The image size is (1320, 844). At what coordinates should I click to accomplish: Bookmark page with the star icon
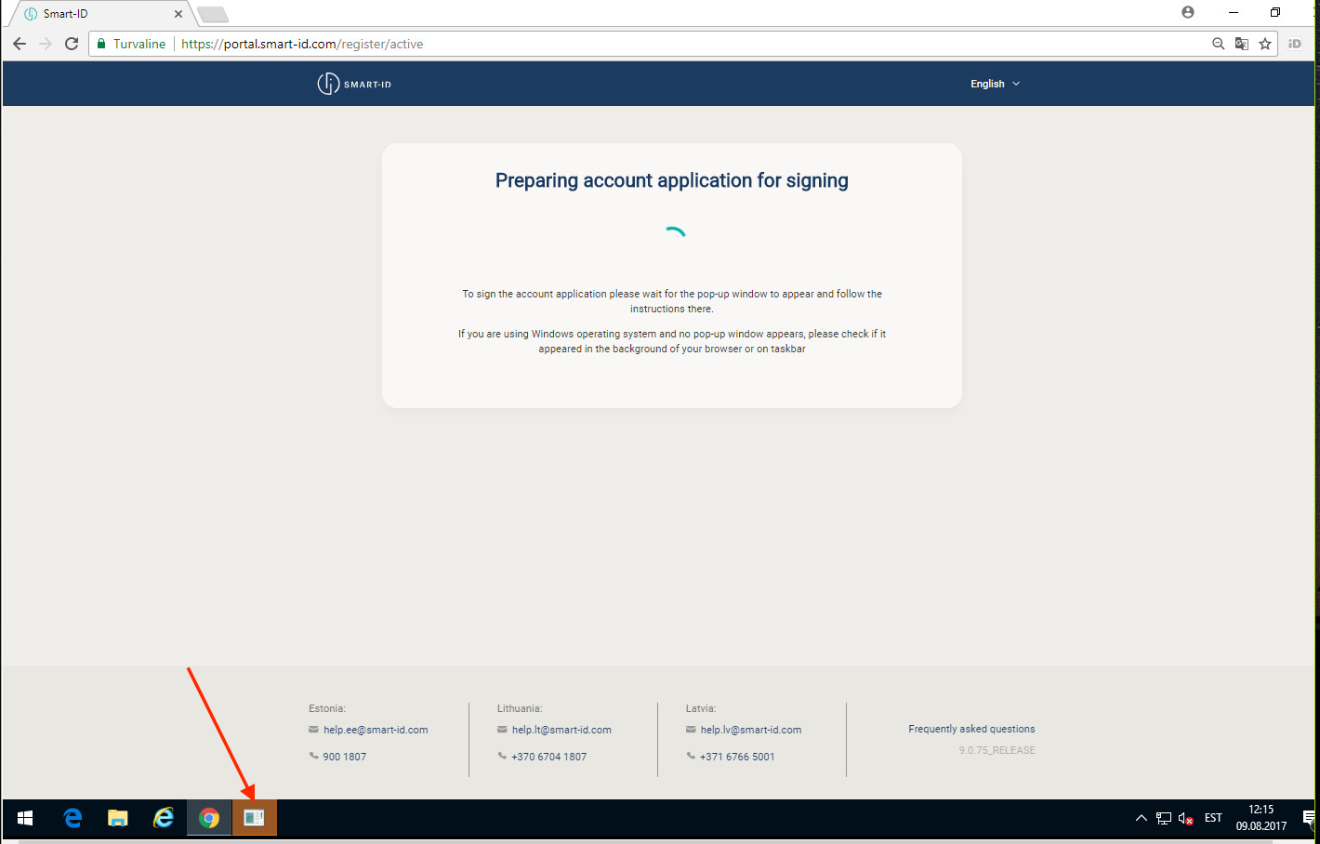1265,44
